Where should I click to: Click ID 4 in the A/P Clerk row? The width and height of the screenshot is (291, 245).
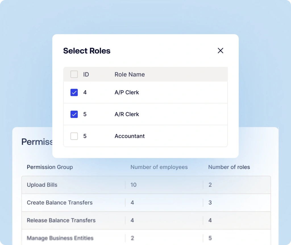pyautogui.click(x=85, y=92)
